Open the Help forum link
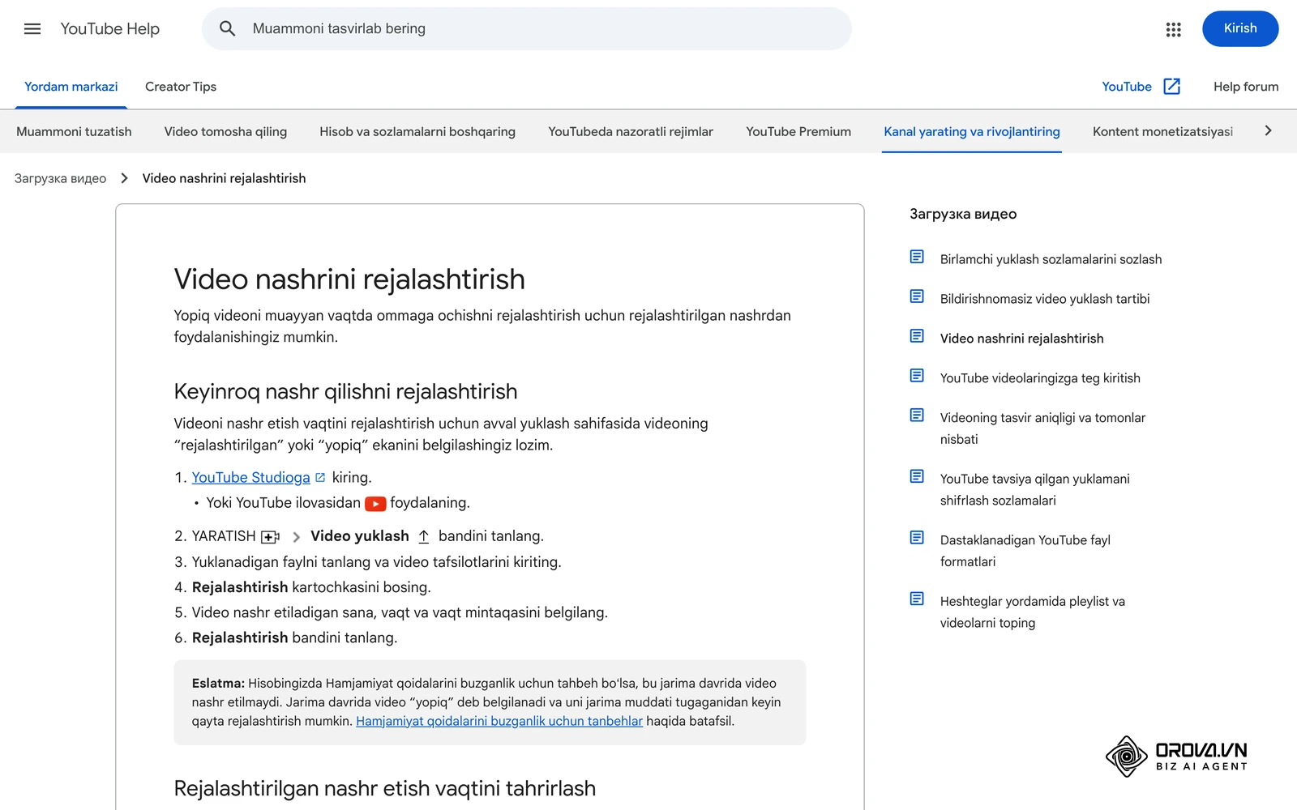 (x=1246, y=87)
